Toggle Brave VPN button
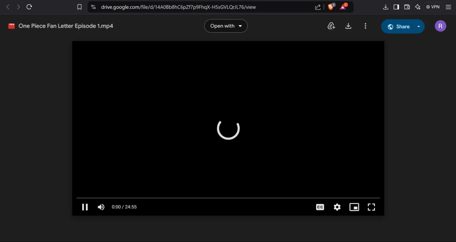456x242 pixels. click(x=433, y=7)
